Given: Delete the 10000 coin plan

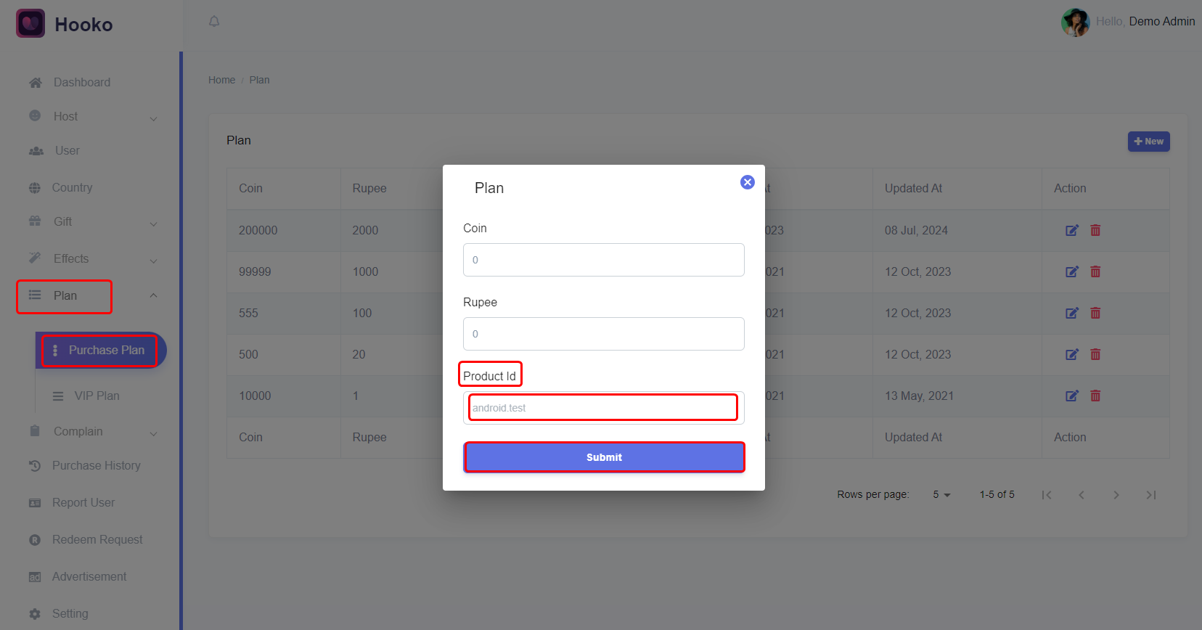Looking at the screenshot, I should (1095, 396).
